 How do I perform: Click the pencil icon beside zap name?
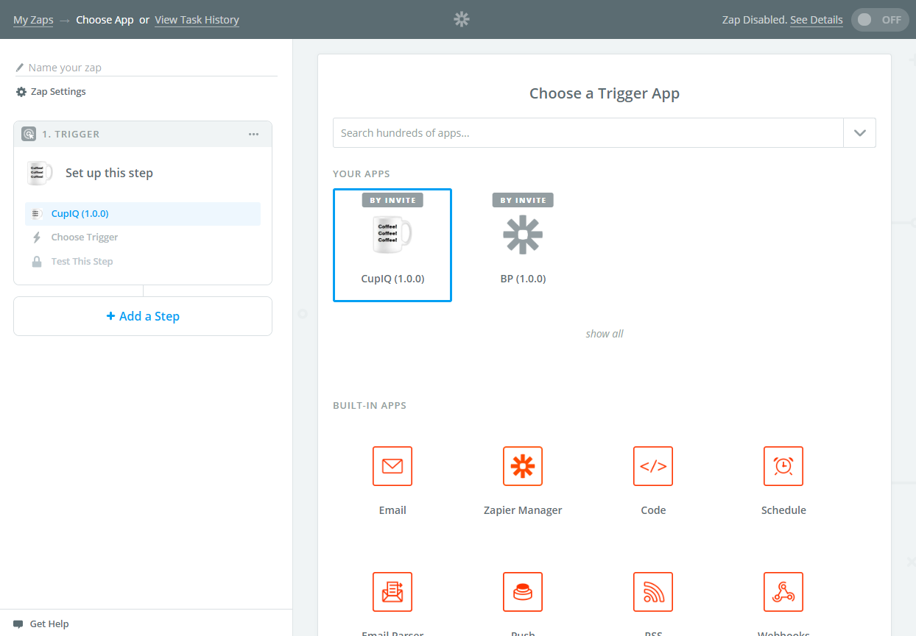coord(20,68)
